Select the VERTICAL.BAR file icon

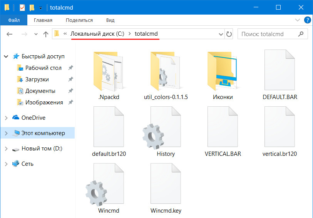[223, 127]
